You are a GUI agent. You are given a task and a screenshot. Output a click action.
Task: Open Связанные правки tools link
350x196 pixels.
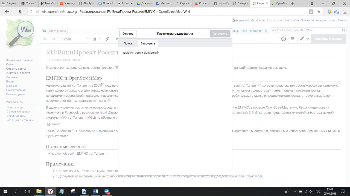point(18,112)
